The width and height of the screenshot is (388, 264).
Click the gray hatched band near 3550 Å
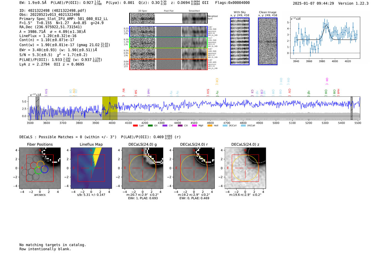click(37, 108)
